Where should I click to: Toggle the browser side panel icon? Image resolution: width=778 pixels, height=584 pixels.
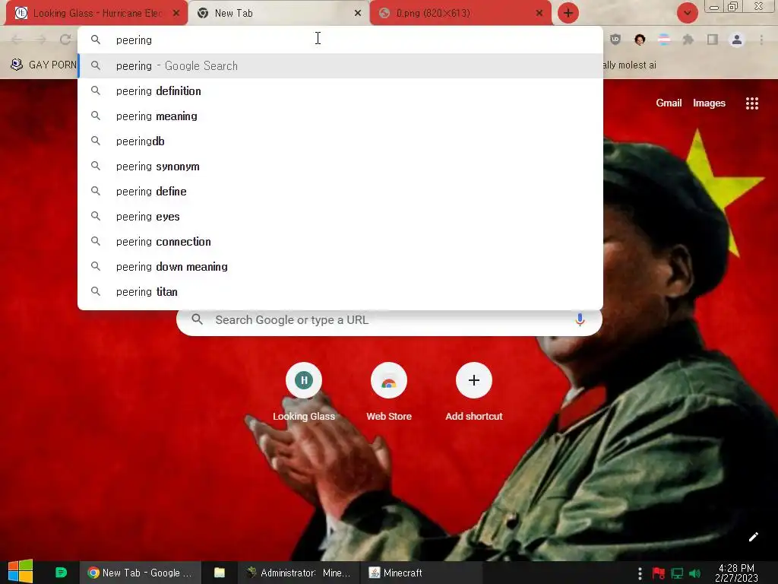[x=713, y=40]
